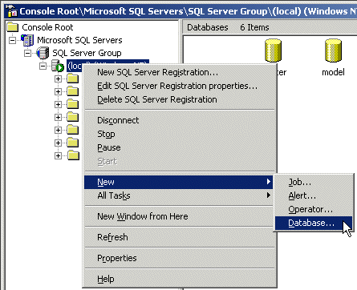Screen dimensions: 357x290
Task: Choose New Window from Here
Action: pyautogui.click(x=179, y=216)
